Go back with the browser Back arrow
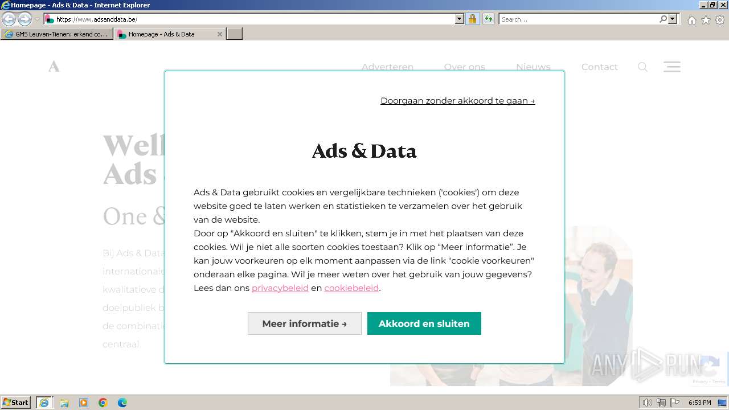The width and height of the screenshot is (729, 410). [9, 19]
